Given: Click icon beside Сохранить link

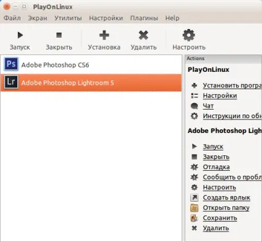Looking at the screenshot, I should tap(194, 218).
